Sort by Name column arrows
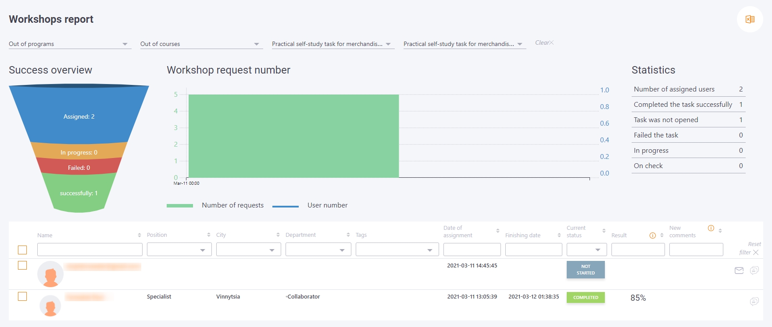This screenshot has width=772, height=327. (x=139, y=235)
